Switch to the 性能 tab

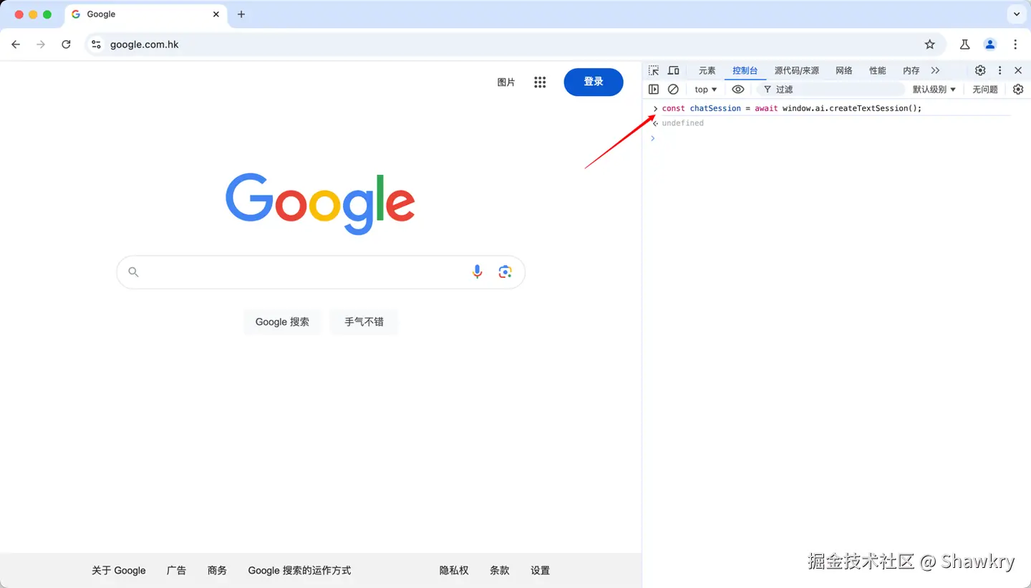[878, 70]
